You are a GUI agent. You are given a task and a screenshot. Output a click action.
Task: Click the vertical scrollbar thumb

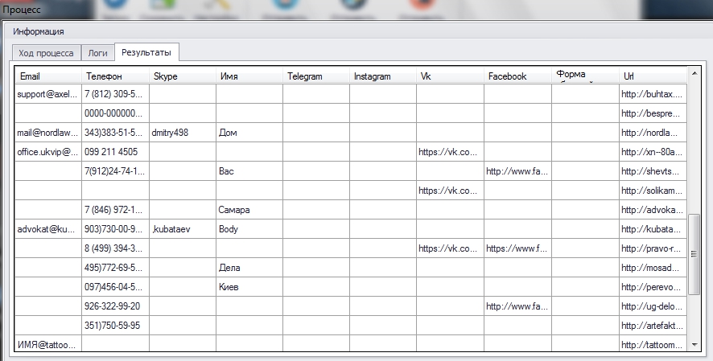[x=694, y=254]
